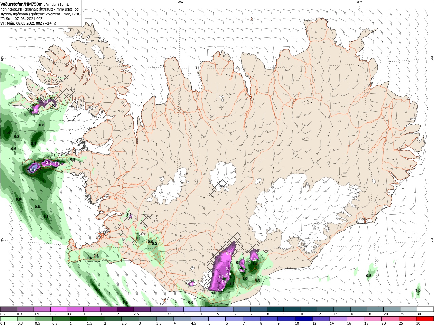The height and width of the screenshot is (326, 434).
Task: Click the '(+24 h)' forecast offset text
Action: point(50,23)
